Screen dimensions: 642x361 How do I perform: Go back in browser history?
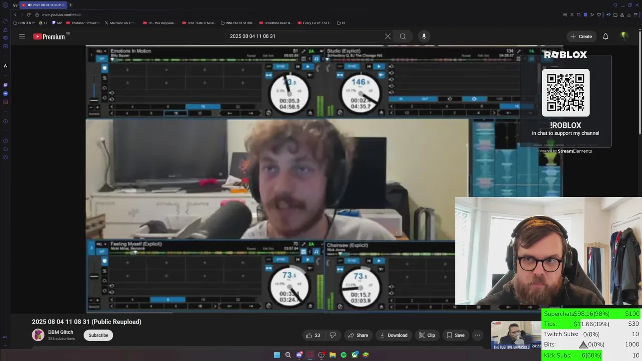pos(15,15)
